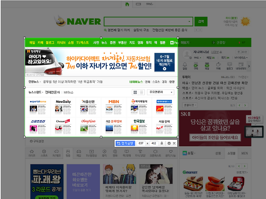
Task: Open the N Pay link in the nav bar
Action: [174, 42]
